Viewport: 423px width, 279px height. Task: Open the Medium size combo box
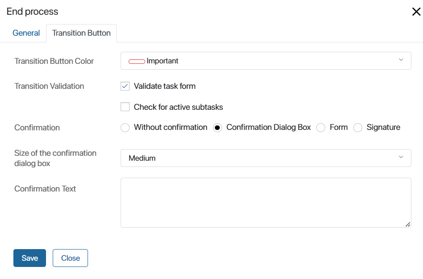coord(266,158)
